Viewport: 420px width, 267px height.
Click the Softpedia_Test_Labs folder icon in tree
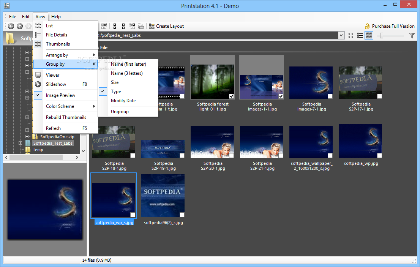(28, 143)
